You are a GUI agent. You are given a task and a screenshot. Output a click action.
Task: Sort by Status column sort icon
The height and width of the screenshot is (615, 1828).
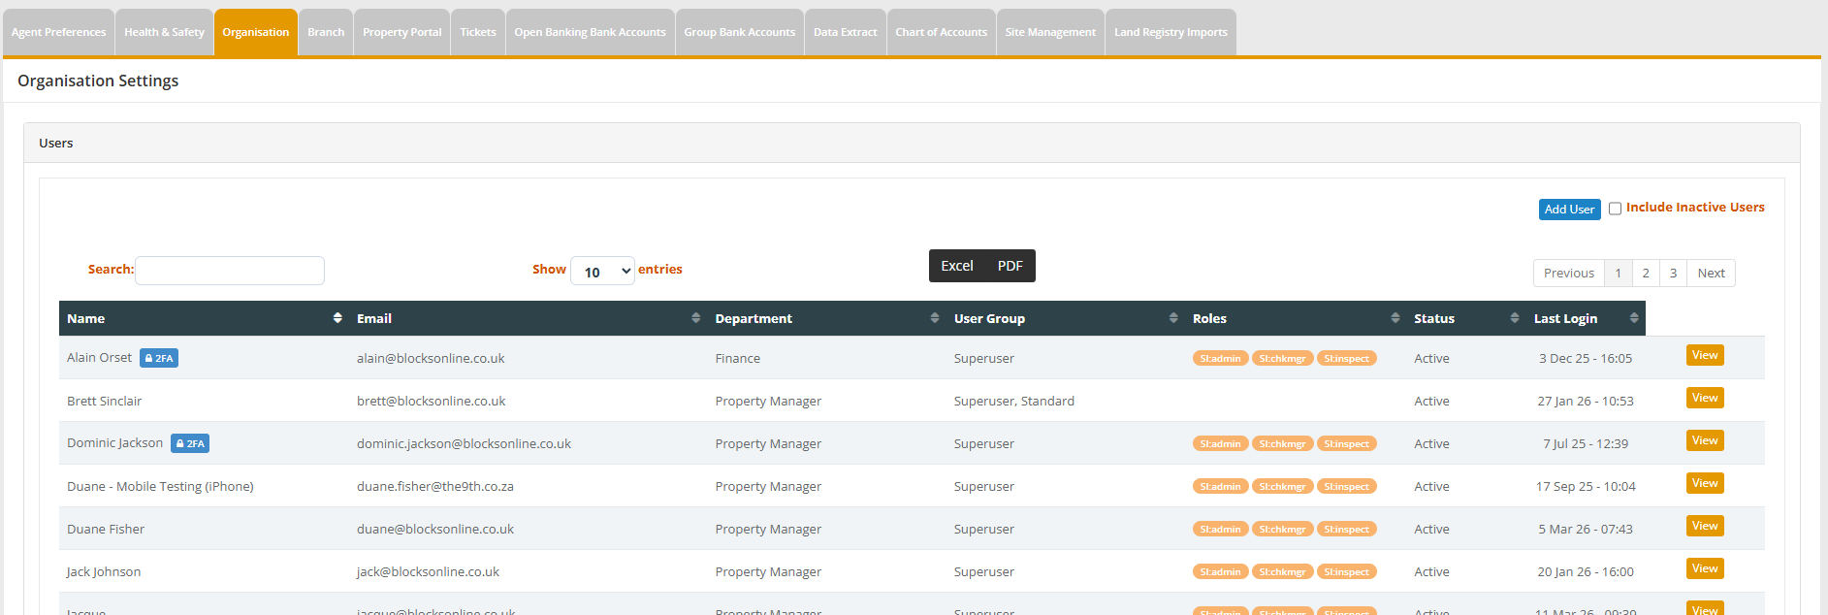coord(1514,318)
